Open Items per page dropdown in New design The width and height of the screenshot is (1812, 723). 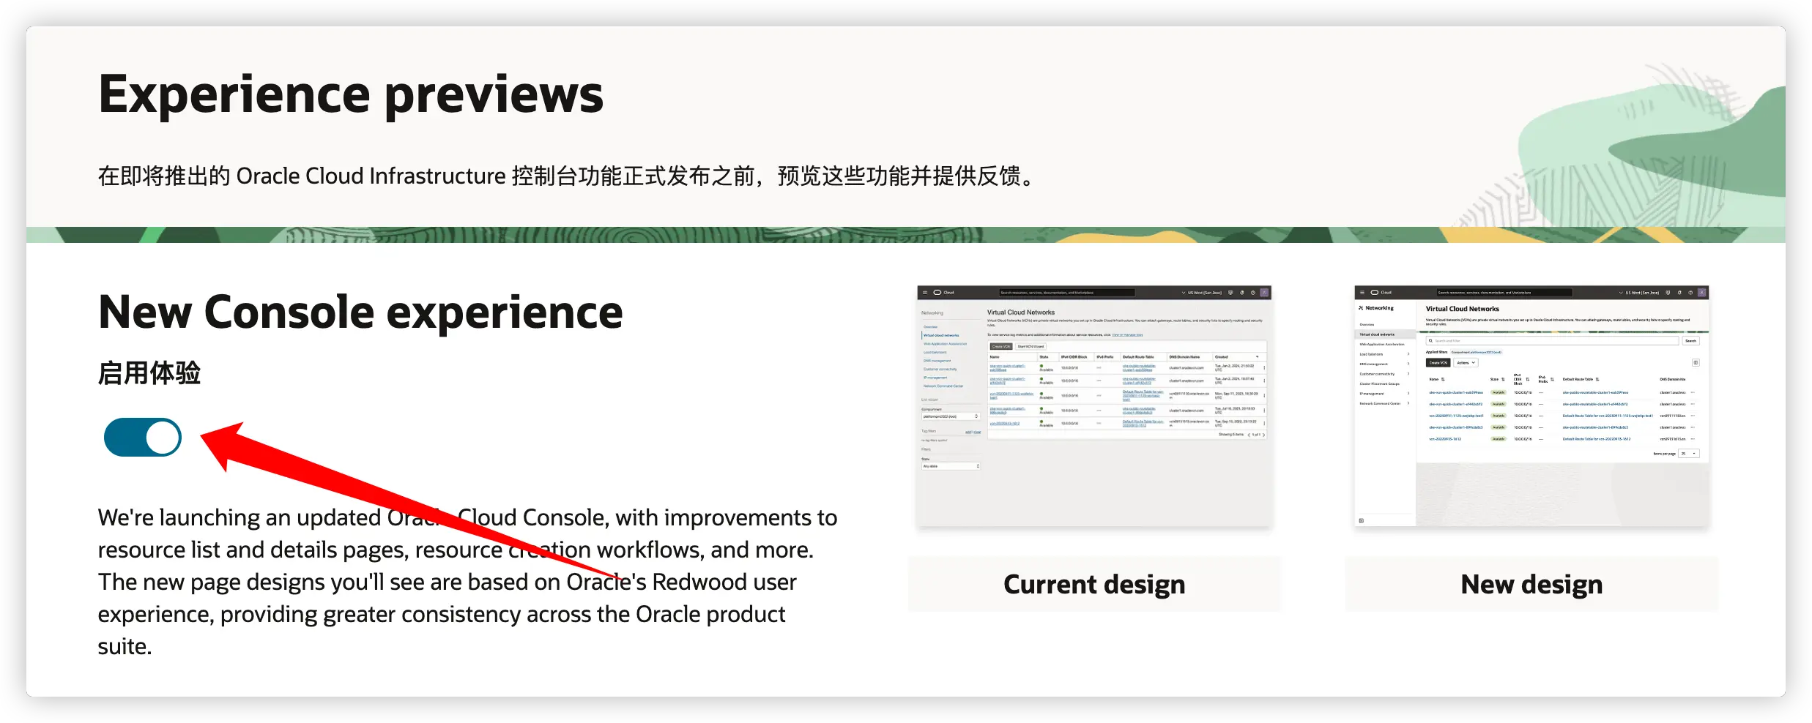pos(1689,454)
